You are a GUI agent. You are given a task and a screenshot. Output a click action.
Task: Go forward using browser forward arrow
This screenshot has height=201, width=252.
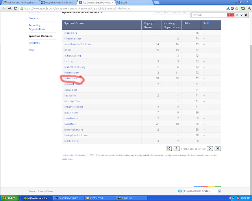click(9, 8)
